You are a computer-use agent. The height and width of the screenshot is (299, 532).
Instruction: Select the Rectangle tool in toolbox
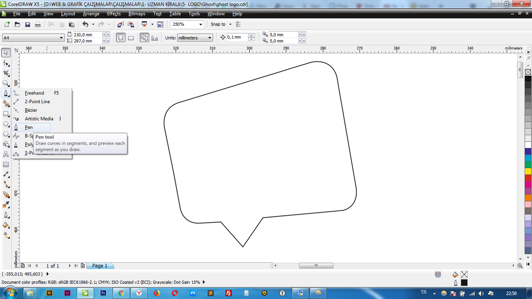pos(6,114)
